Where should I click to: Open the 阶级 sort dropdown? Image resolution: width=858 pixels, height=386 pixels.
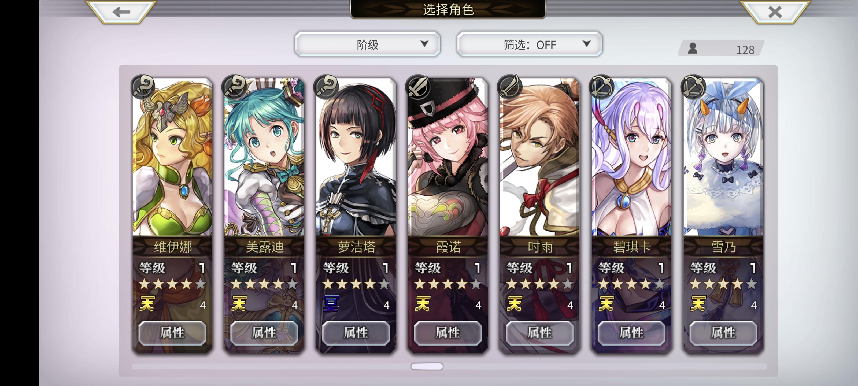pos(367,44)
